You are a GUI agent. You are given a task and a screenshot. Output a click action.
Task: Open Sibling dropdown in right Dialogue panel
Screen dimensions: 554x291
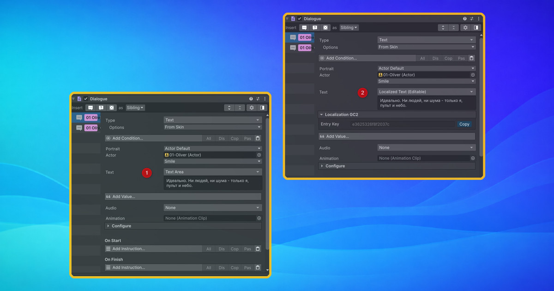point(349,27)
